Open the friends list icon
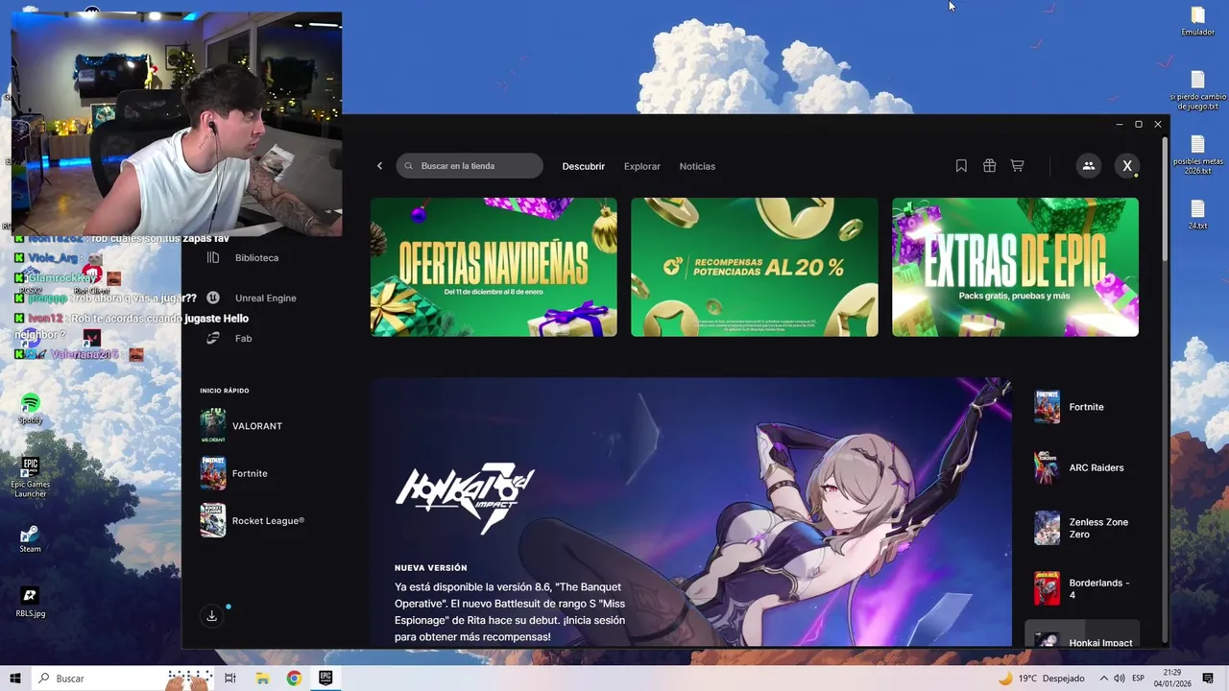This screenshot has height=691, width=1229. pyautogui.click(x=1089, y=166)
